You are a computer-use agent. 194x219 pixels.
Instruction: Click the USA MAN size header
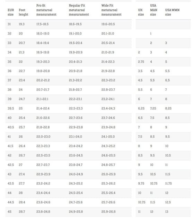pos(153,10)
